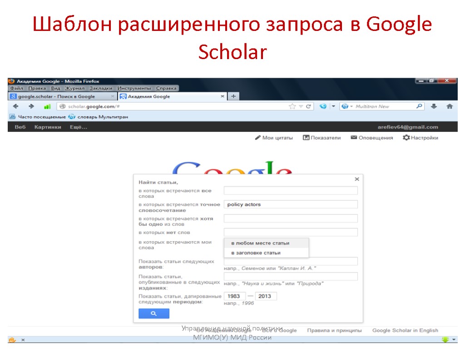Open the словарь Мультитран bookmark
The height and width of the screenshot is (349, 465).
(99, 117)
